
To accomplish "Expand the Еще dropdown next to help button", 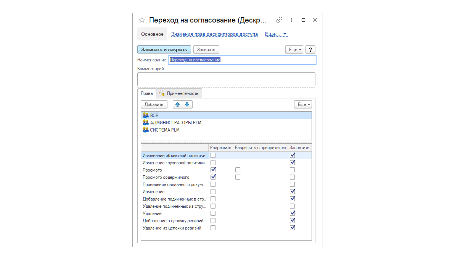I will pos(294,50).
